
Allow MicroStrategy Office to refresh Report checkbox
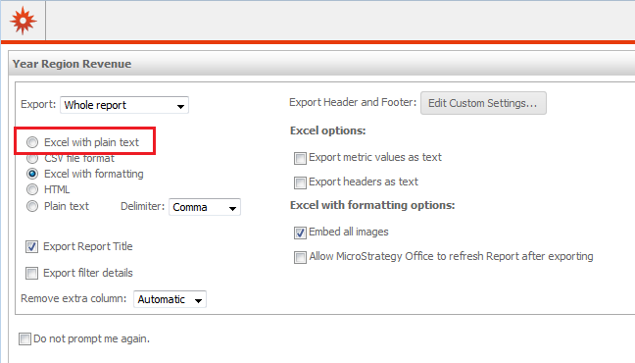(300, 258)
